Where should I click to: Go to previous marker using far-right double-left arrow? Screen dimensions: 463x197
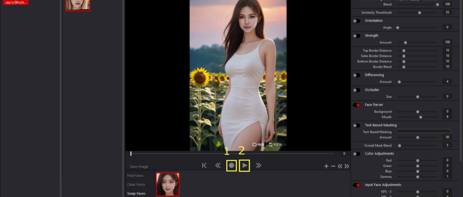pos(340,166)
